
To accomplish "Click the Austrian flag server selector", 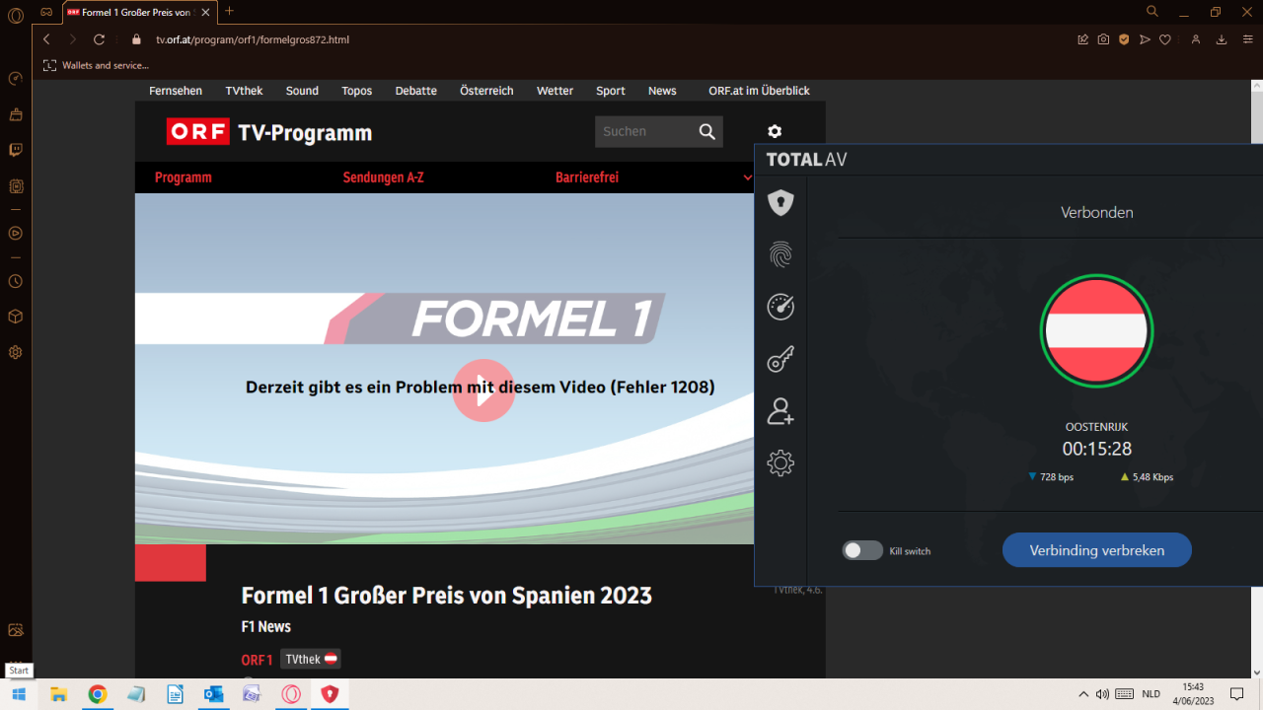I will coord(1096,331).
